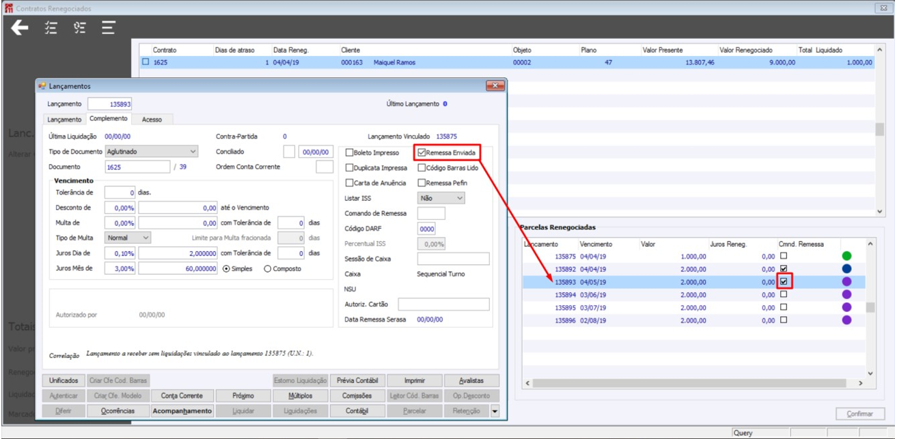Click the partial-selection list icon in toolbar
The image size is (897, 439).
point(80,28)
